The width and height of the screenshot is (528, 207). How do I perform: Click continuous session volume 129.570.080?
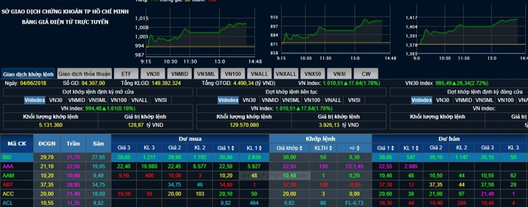click(244, 125)
